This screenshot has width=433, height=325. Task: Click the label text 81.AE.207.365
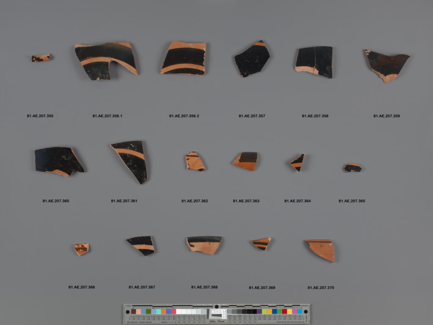[352, 201]
